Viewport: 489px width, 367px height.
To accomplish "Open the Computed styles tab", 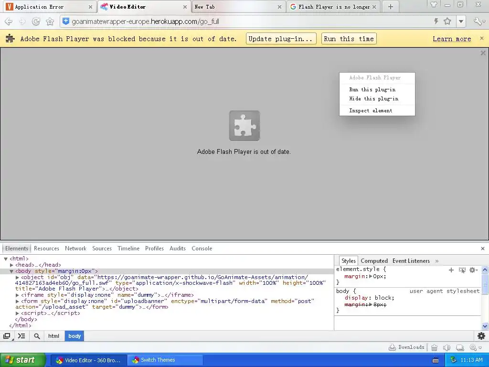I will 374,261.
